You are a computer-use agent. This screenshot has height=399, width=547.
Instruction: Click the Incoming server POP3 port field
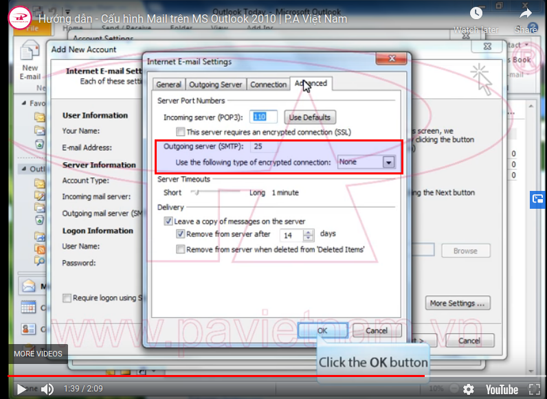[263, 117]
